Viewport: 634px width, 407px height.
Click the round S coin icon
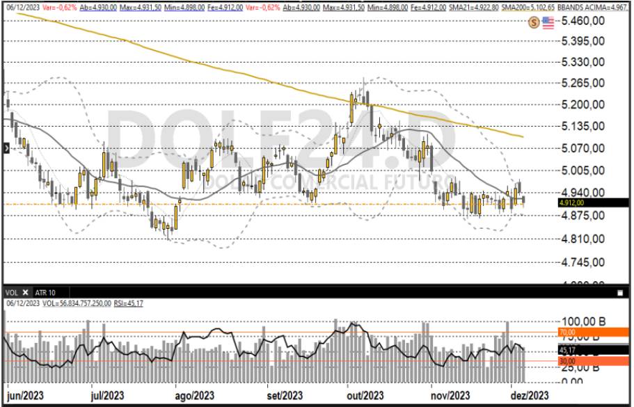point(534,22)
